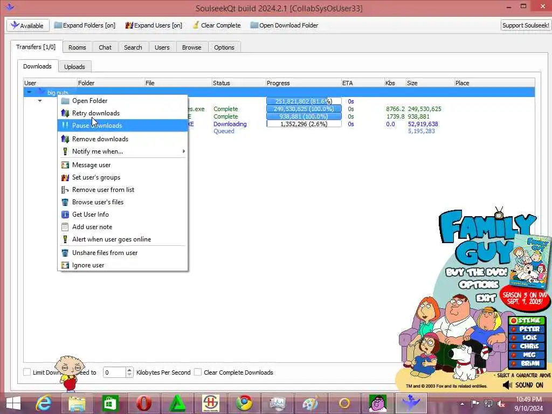Open the Available status dropdown
This screenshot has width=552, height=414.
tap(27, 25)
